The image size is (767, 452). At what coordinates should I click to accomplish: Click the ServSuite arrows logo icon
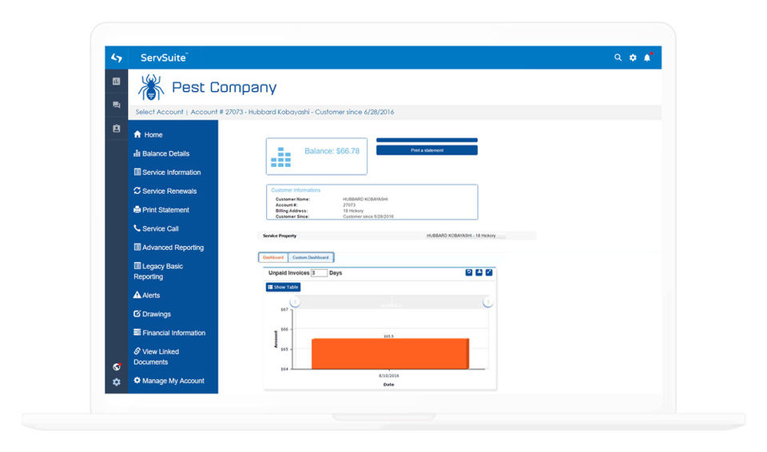tap(117, 57)
